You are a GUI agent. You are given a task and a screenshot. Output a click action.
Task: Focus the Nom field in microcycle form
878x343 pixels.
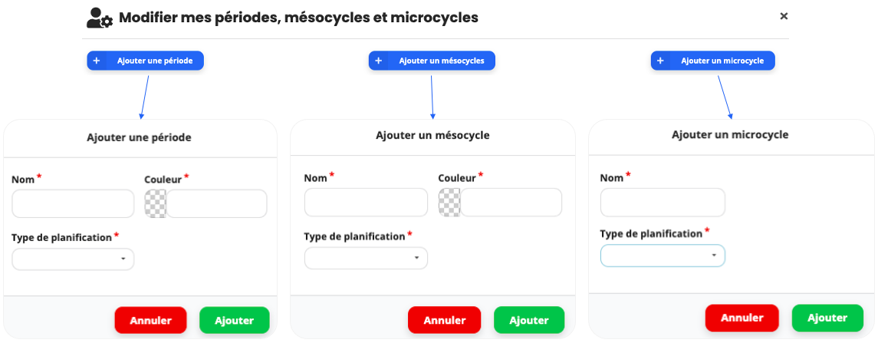click(663, 203)
